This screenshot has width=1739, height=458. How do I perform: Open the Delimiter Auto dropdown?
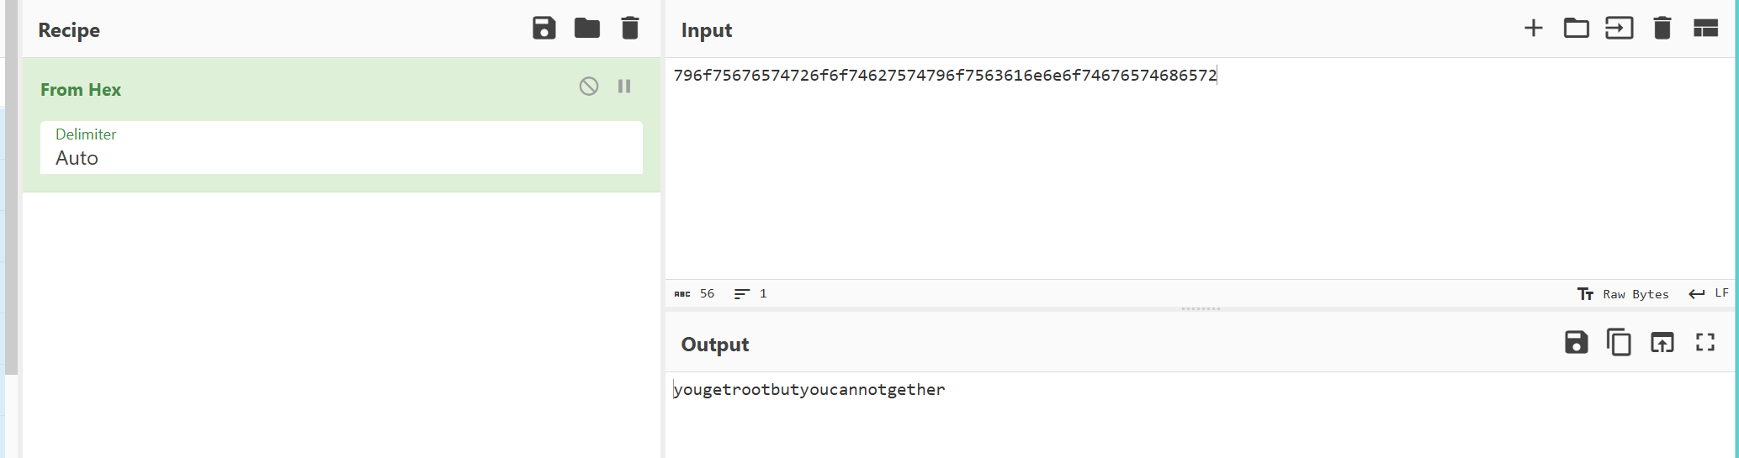(342, 148)
